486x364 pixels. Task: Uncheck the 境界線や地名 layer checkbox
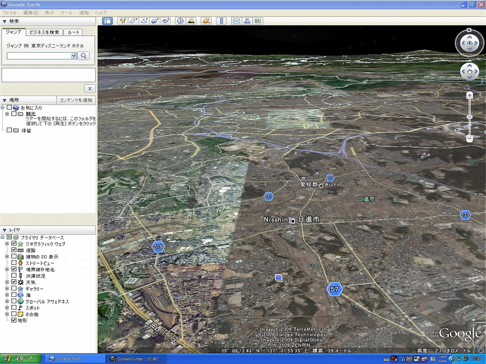tap(14, 269)
